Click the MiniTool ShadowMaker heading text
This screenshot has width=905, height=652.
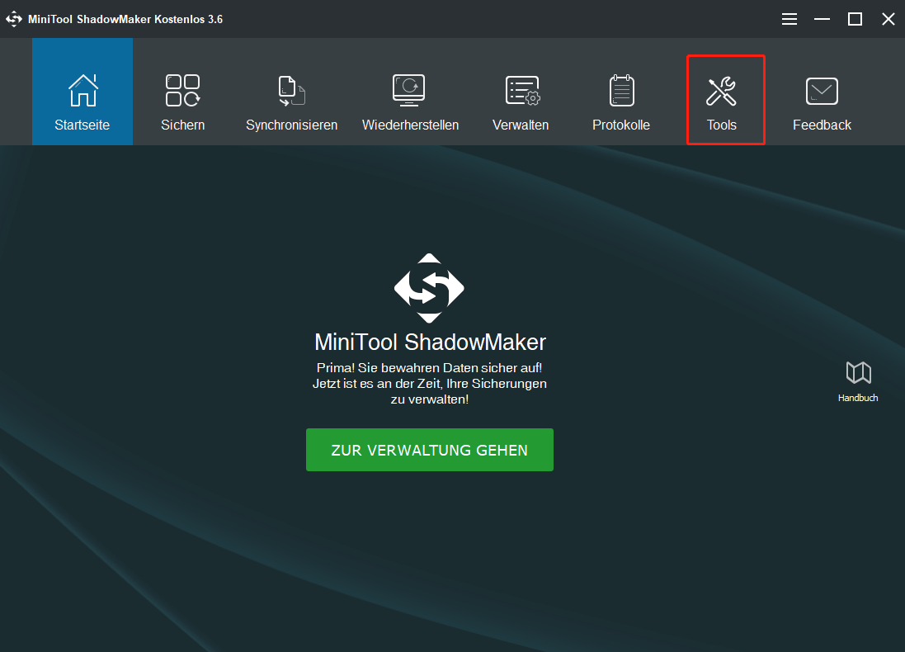coord(430,342)
